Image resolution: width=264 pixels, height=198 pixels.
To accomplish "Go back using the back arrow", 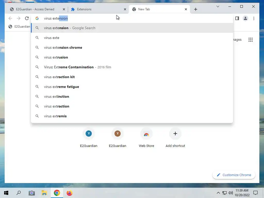I will 10,18.
